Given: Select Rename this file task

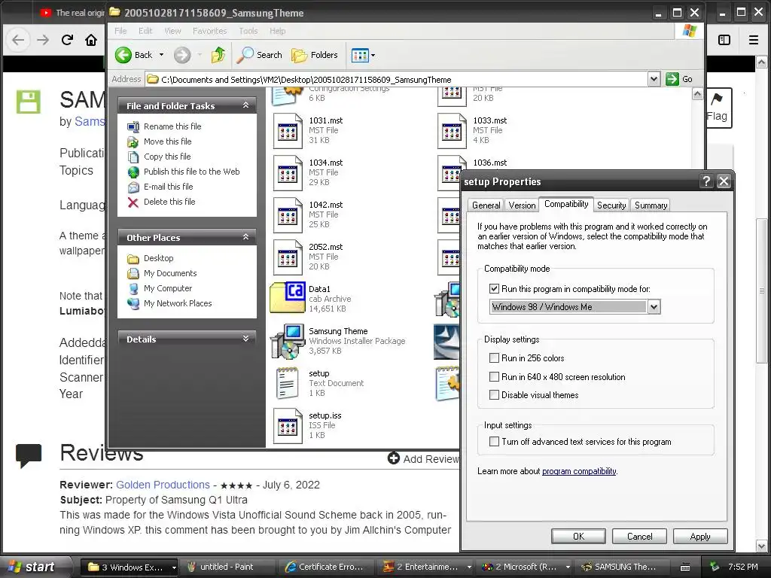Looking at the screenshot, I should [172, 126].
